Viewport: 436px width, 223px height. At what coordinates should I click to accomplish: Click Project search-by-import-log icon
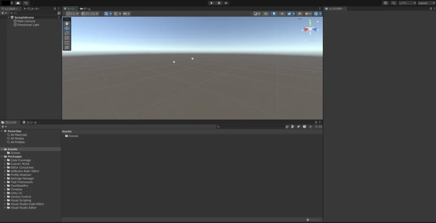pos(304,127)
